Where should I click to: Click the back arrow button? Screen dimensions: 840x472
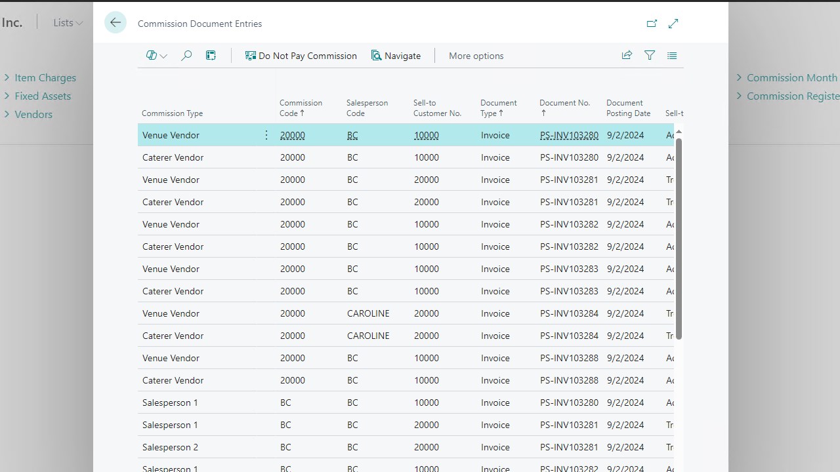pos(115,23)
